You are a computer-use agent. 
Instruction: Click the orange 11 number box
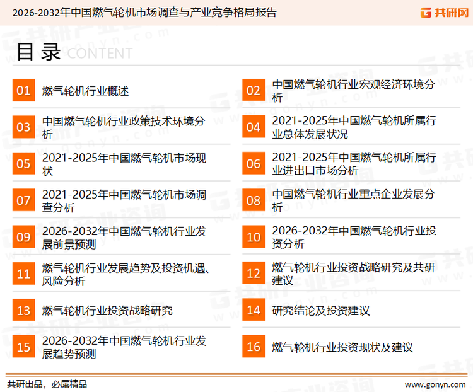click(23, 274)
